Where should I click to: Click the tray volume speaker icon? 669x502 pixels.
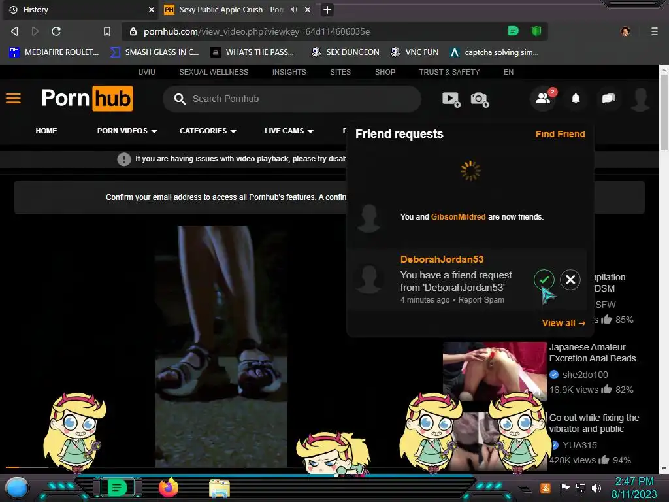pos(596,488)
